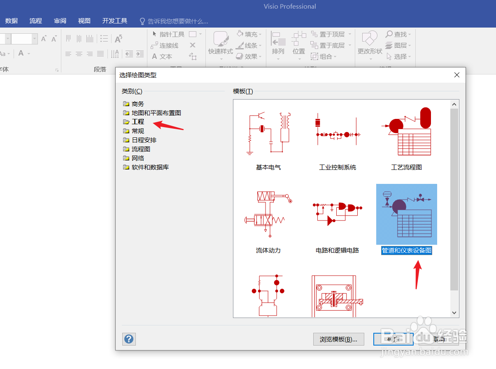Image resolution: width=496 pixels, height=369 pixels.
Task: Click the Group (组合) button
Action: pyautogui.click(x=324, y=56)
